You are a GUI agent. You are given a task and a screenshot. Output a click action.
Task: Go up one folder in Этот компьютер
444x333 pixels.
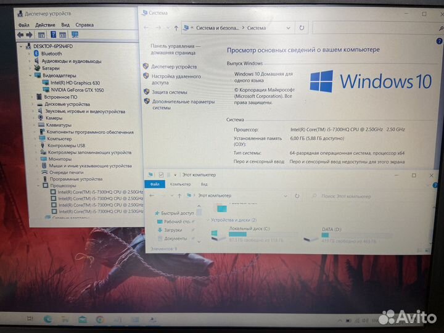tap(179, 195)
